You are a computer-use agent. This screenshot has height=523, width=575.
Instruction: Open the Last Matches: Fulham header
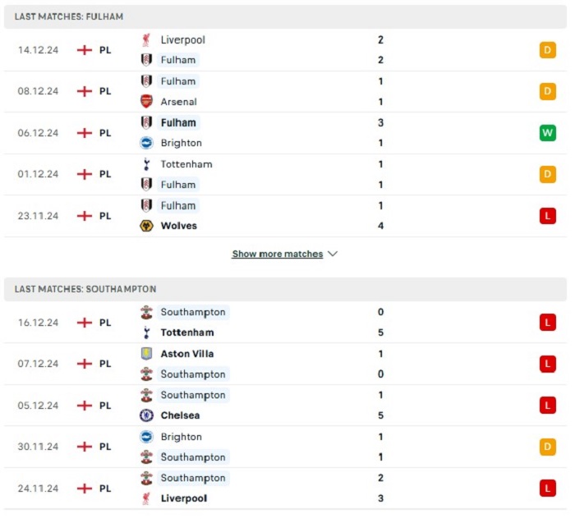[x=285, y=17]
